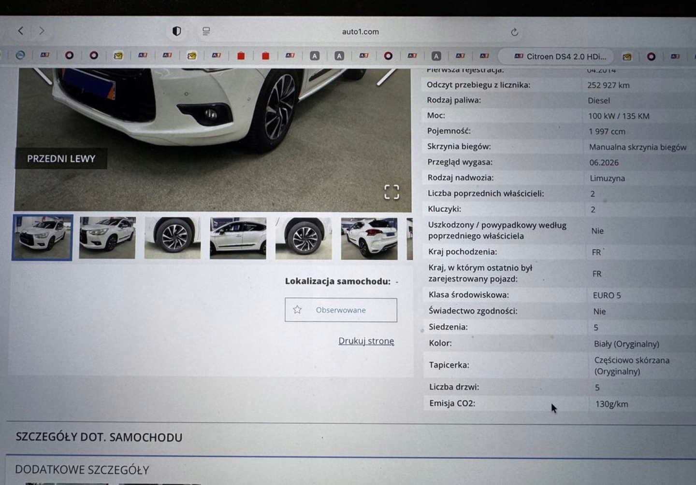Click the color value Biały (Oryginalny)
Viewport: 696px width, 485px height.
coord(626,344)
